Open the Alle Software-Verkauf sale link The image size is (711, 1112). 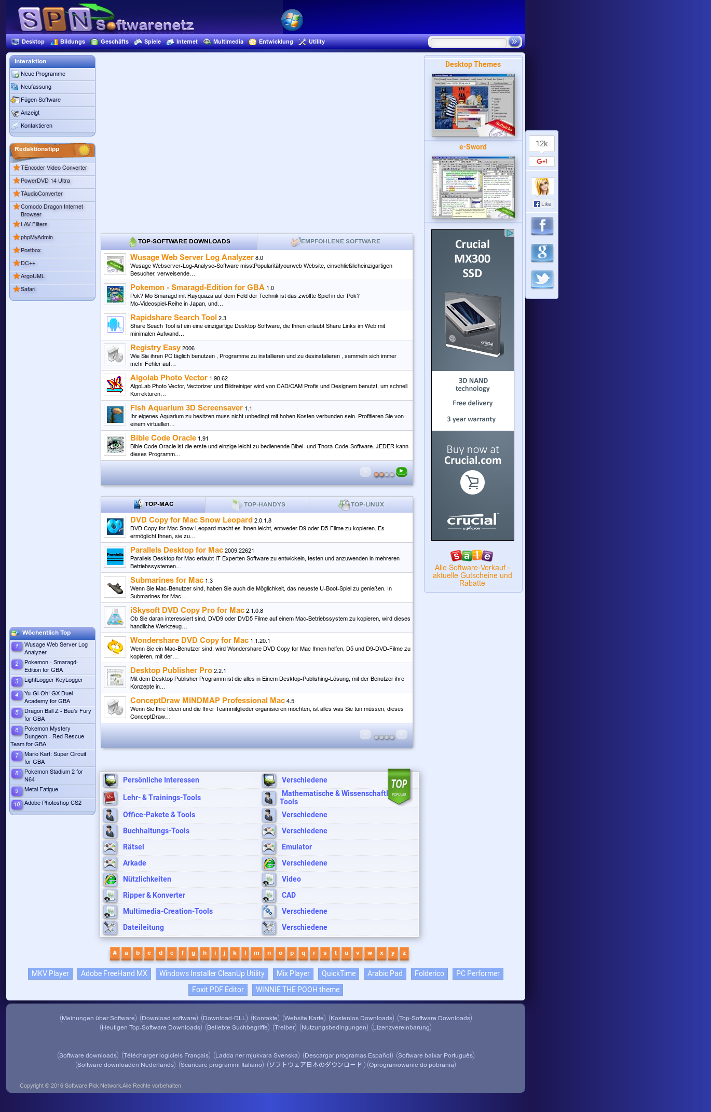point(472,575)
